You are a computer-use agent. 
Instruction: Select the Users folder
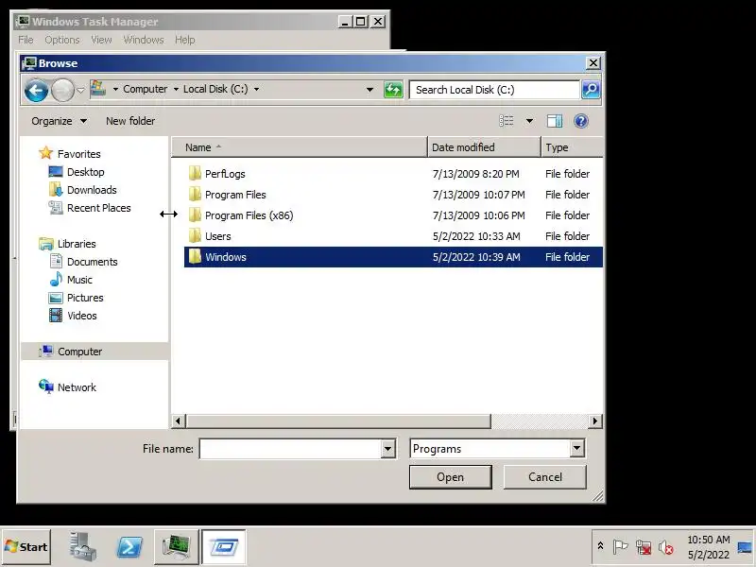[x=218, y=236]
